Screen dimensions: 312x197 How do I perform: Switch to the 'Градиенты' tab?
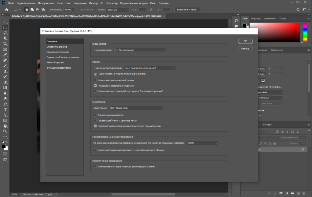(x=270, y=18)
